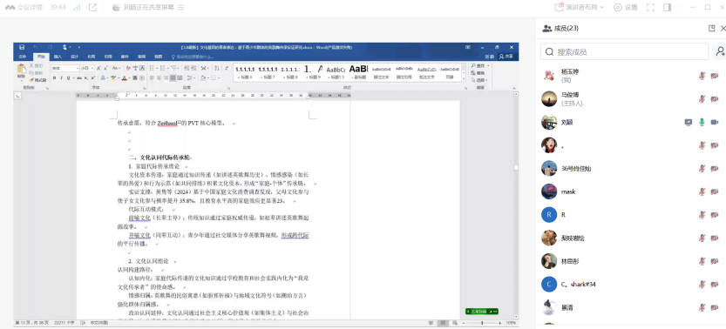726x329 pixels.
Task: Open meeting Settings (设置)
Action: [x=626, y=7]
